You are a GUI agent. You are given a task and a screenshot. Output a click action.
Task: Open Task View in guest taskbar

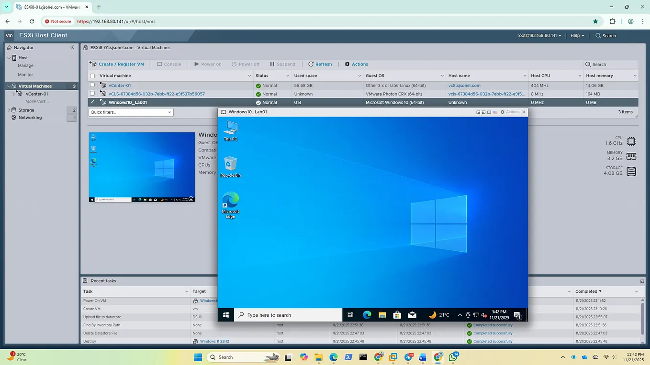(350, 315)
